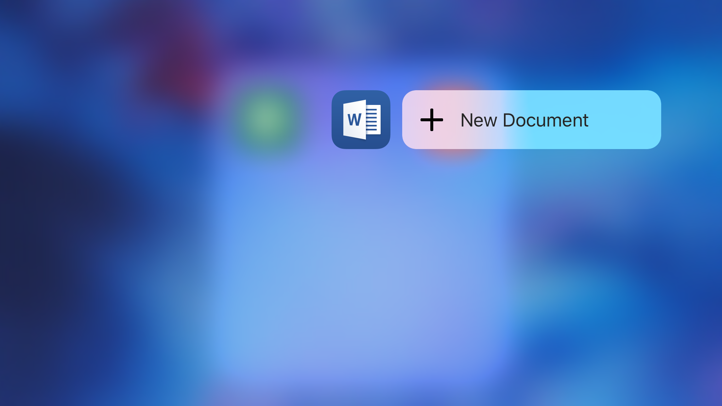The image size is (722, 406).
Task: Click the Microsoft Word app icon
Action: pos(361,119)
